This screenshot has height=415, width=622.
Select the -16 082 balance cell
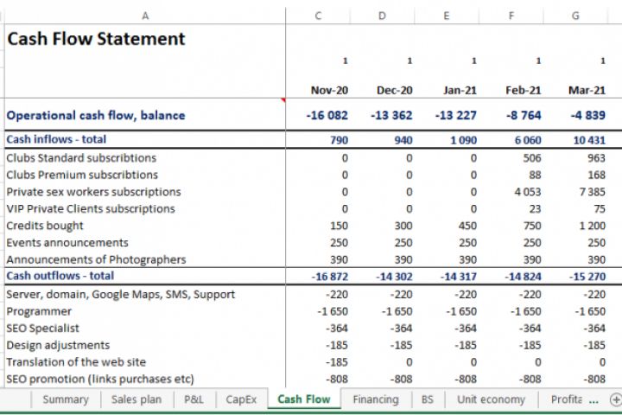327,115
